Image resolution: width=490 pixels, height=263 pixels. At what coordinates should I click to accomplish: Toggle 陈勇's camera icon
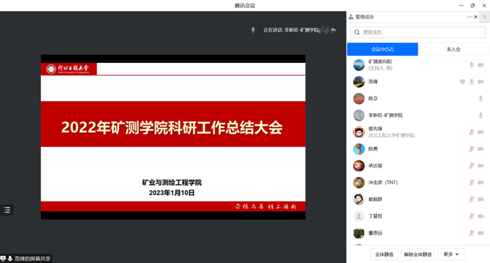click(x=481, y=149)
